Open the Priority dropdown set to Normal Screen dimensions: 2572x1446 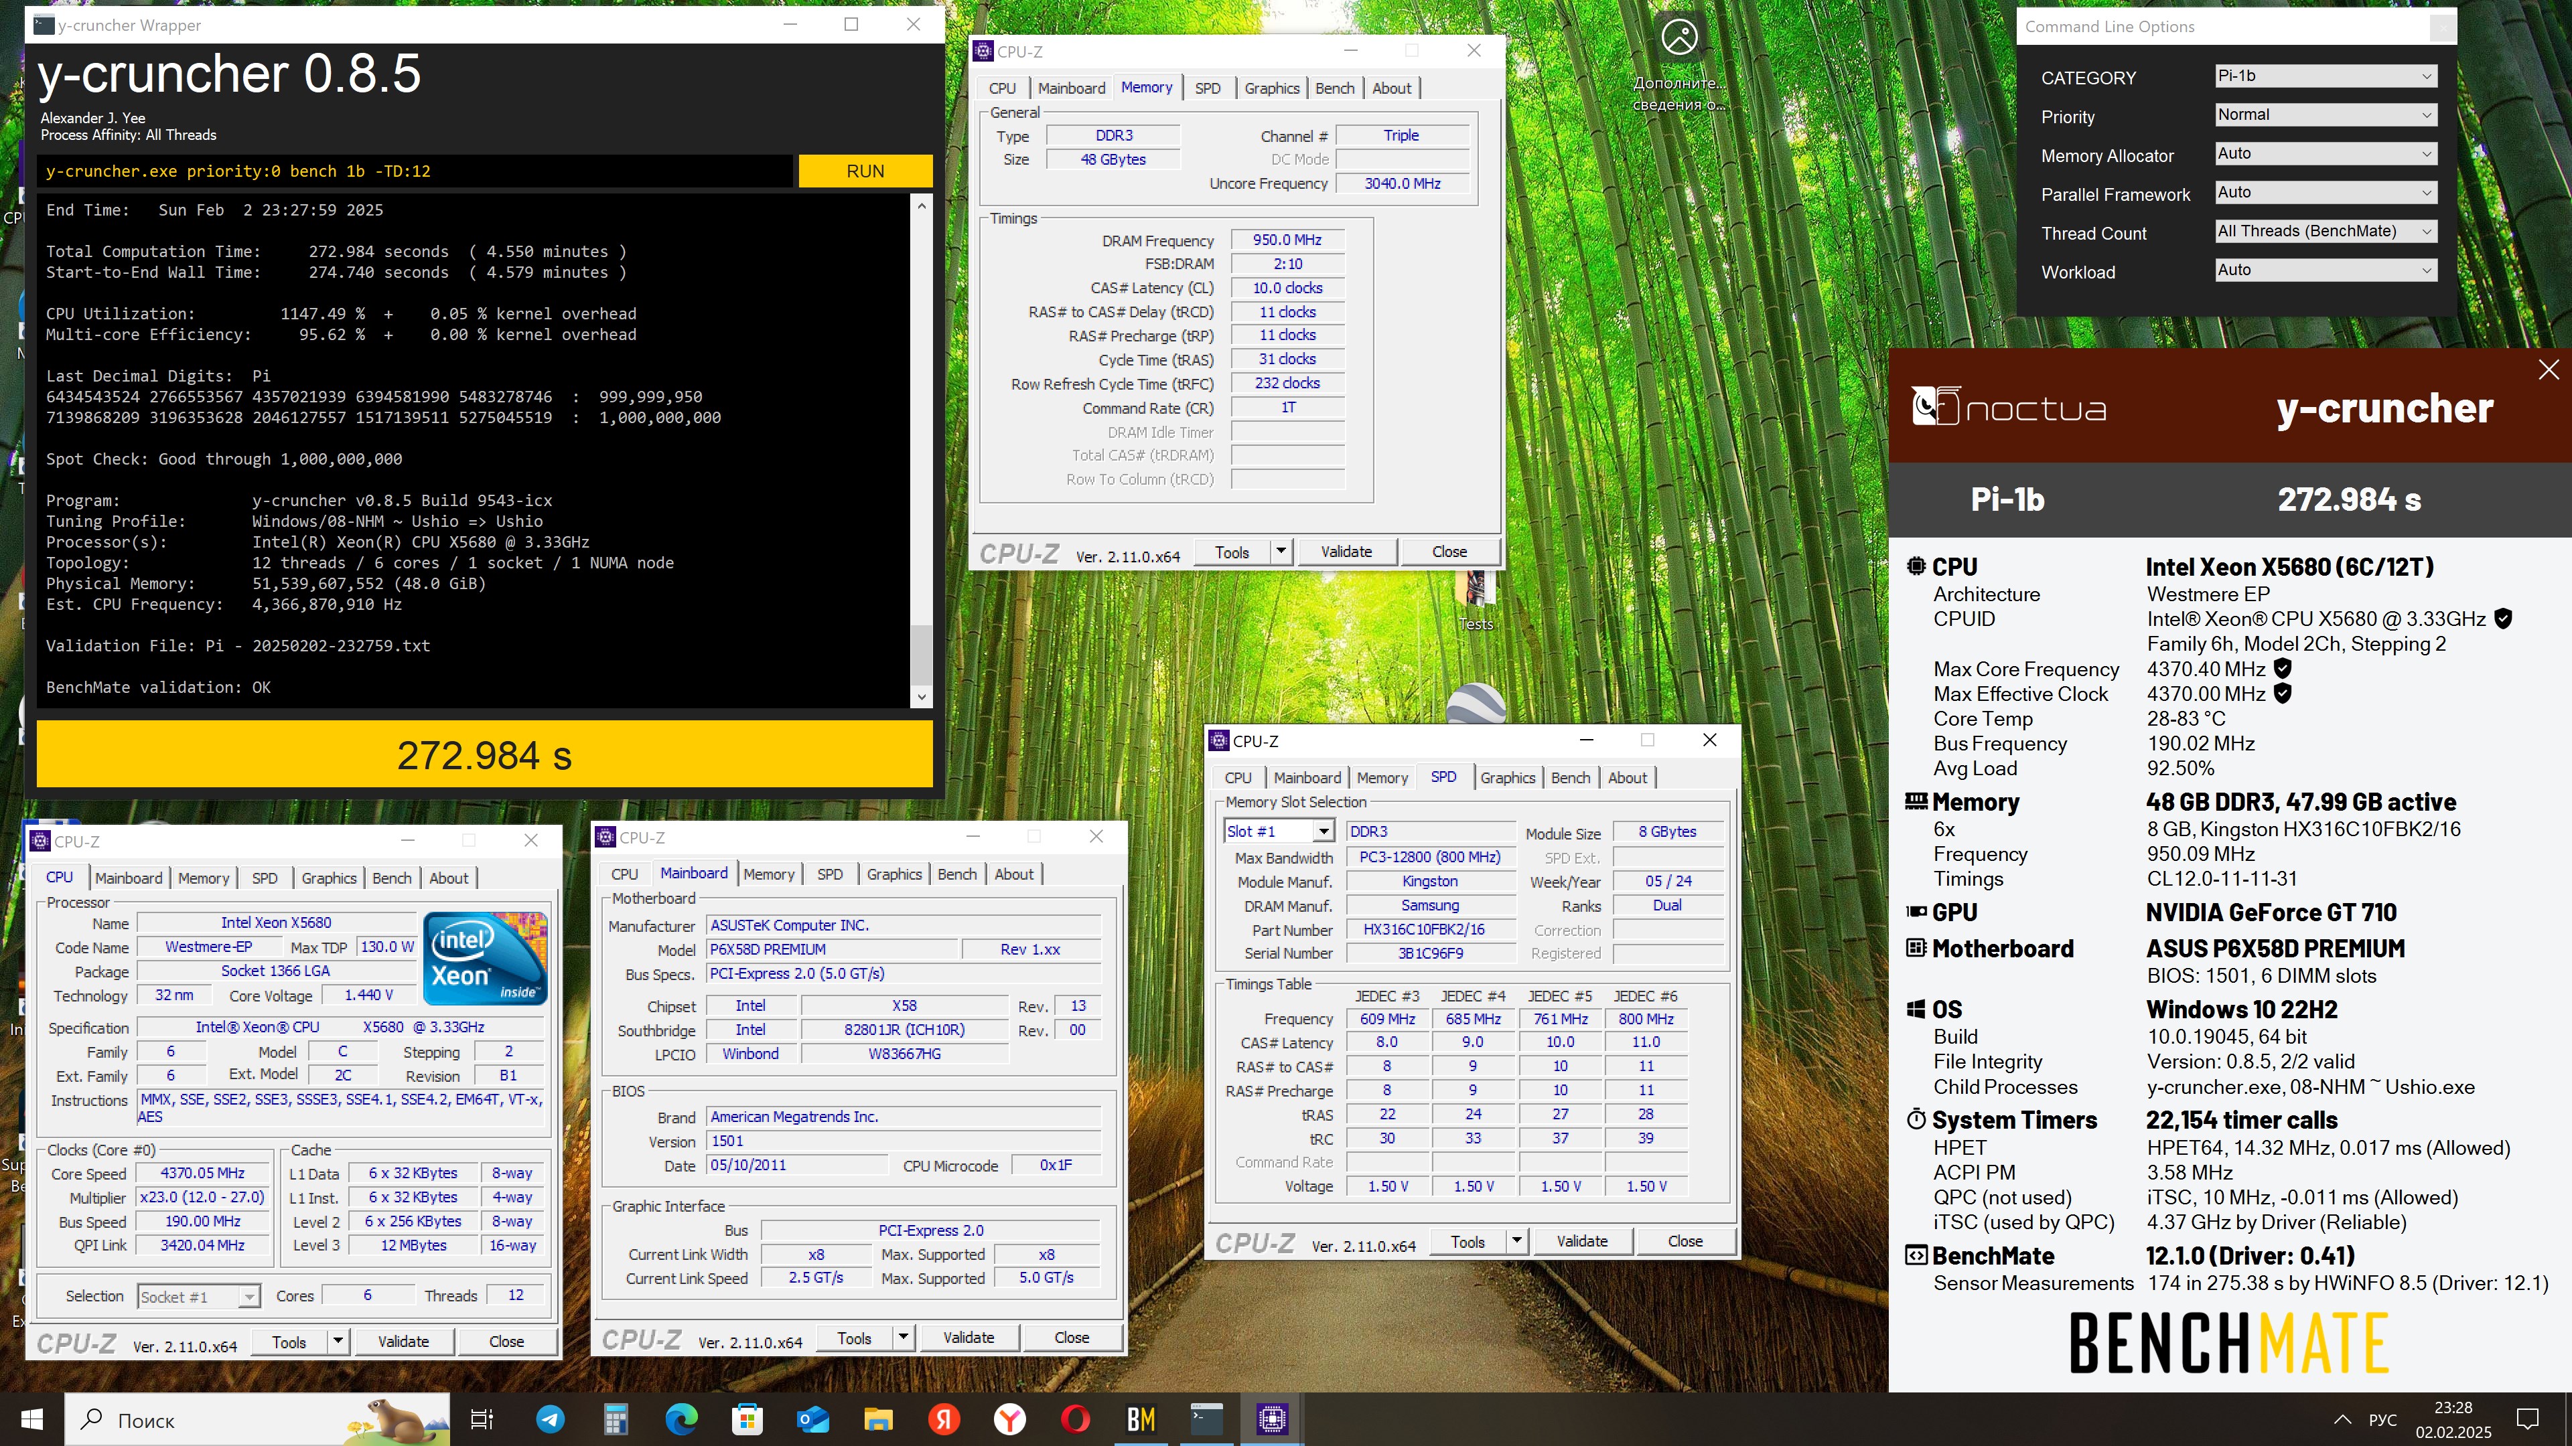click(x=2326, y=114)
